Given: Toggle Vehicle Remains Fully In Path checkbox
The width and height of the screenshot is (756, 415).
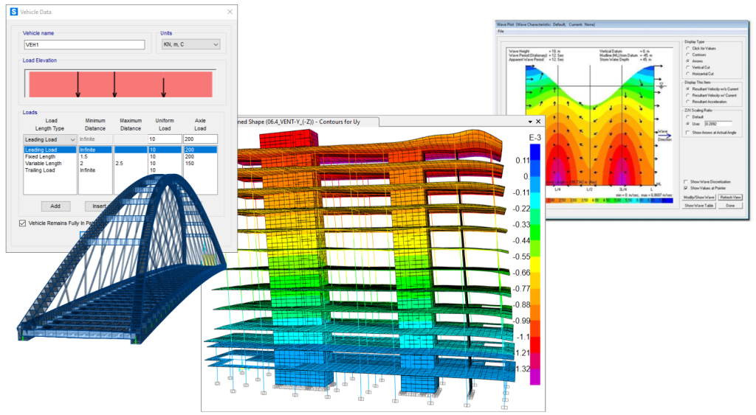Looking at the screenshot, I should tap(22, 223).
